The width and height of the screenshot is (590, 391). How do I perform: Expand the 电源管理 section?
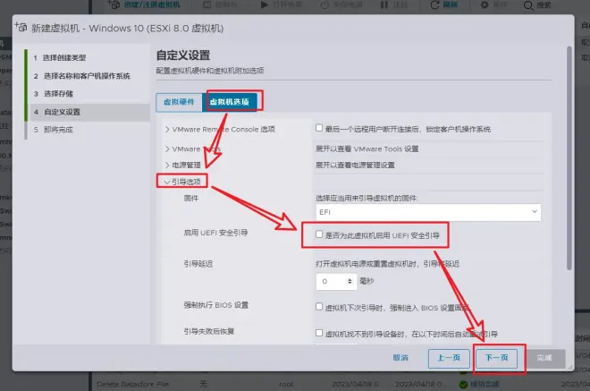167,165
